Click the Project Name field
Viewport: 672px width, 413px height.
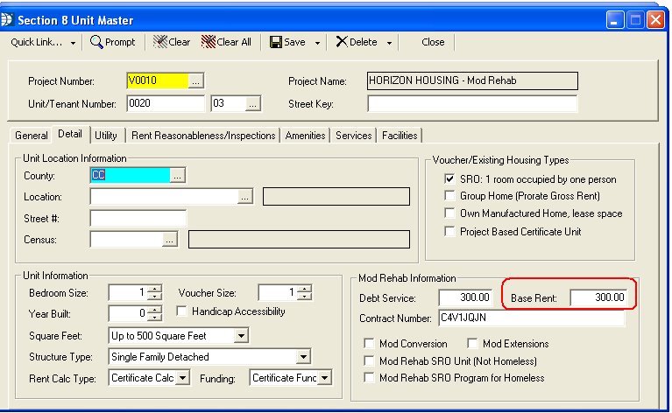(472, 80)
